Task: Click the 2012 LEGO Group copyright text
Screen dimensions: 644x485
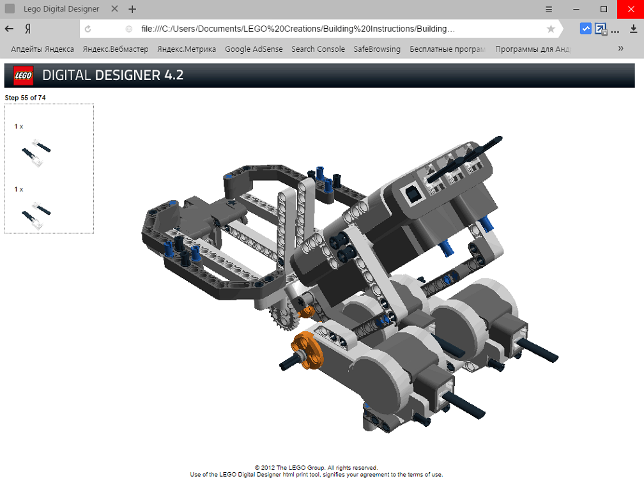Action: click(x=316, y=467)
